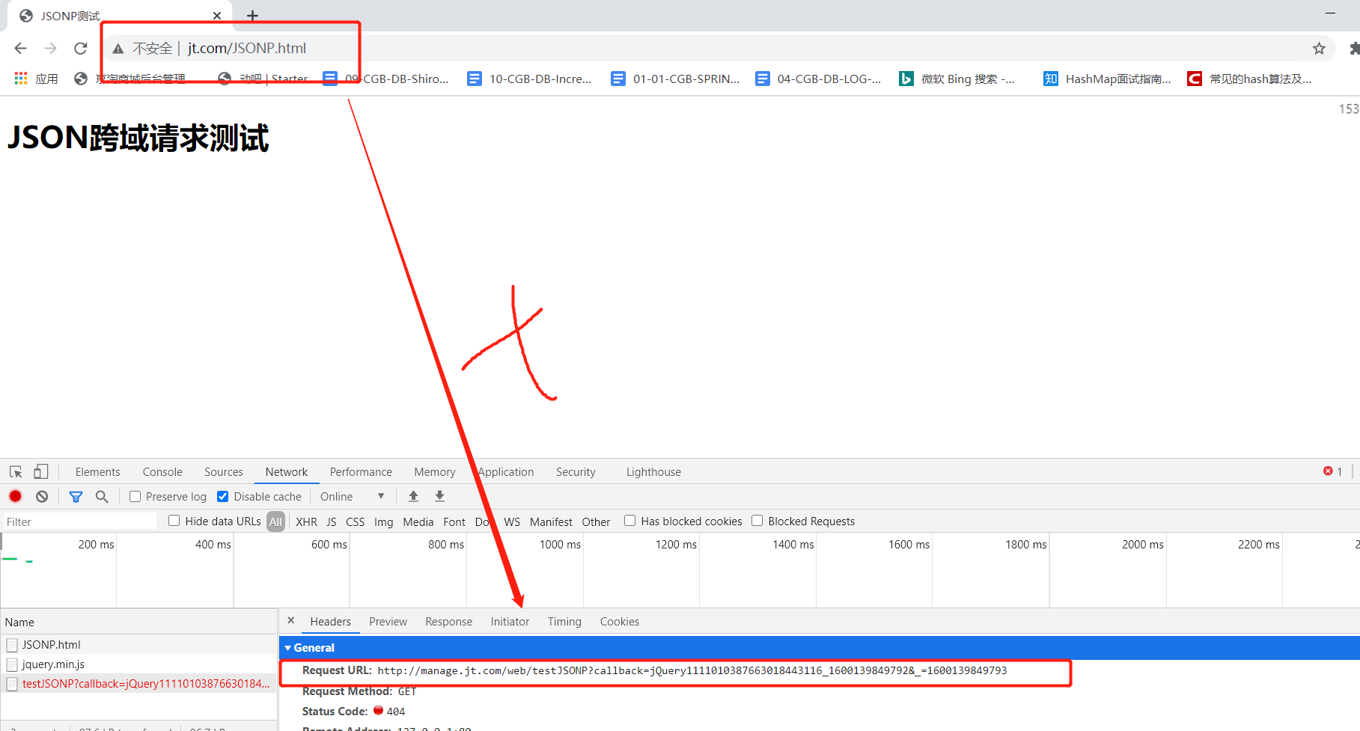Toggle the device toolbar icon in DevTools
This screenshot has height=731, width=1360.
pos(41,472)
